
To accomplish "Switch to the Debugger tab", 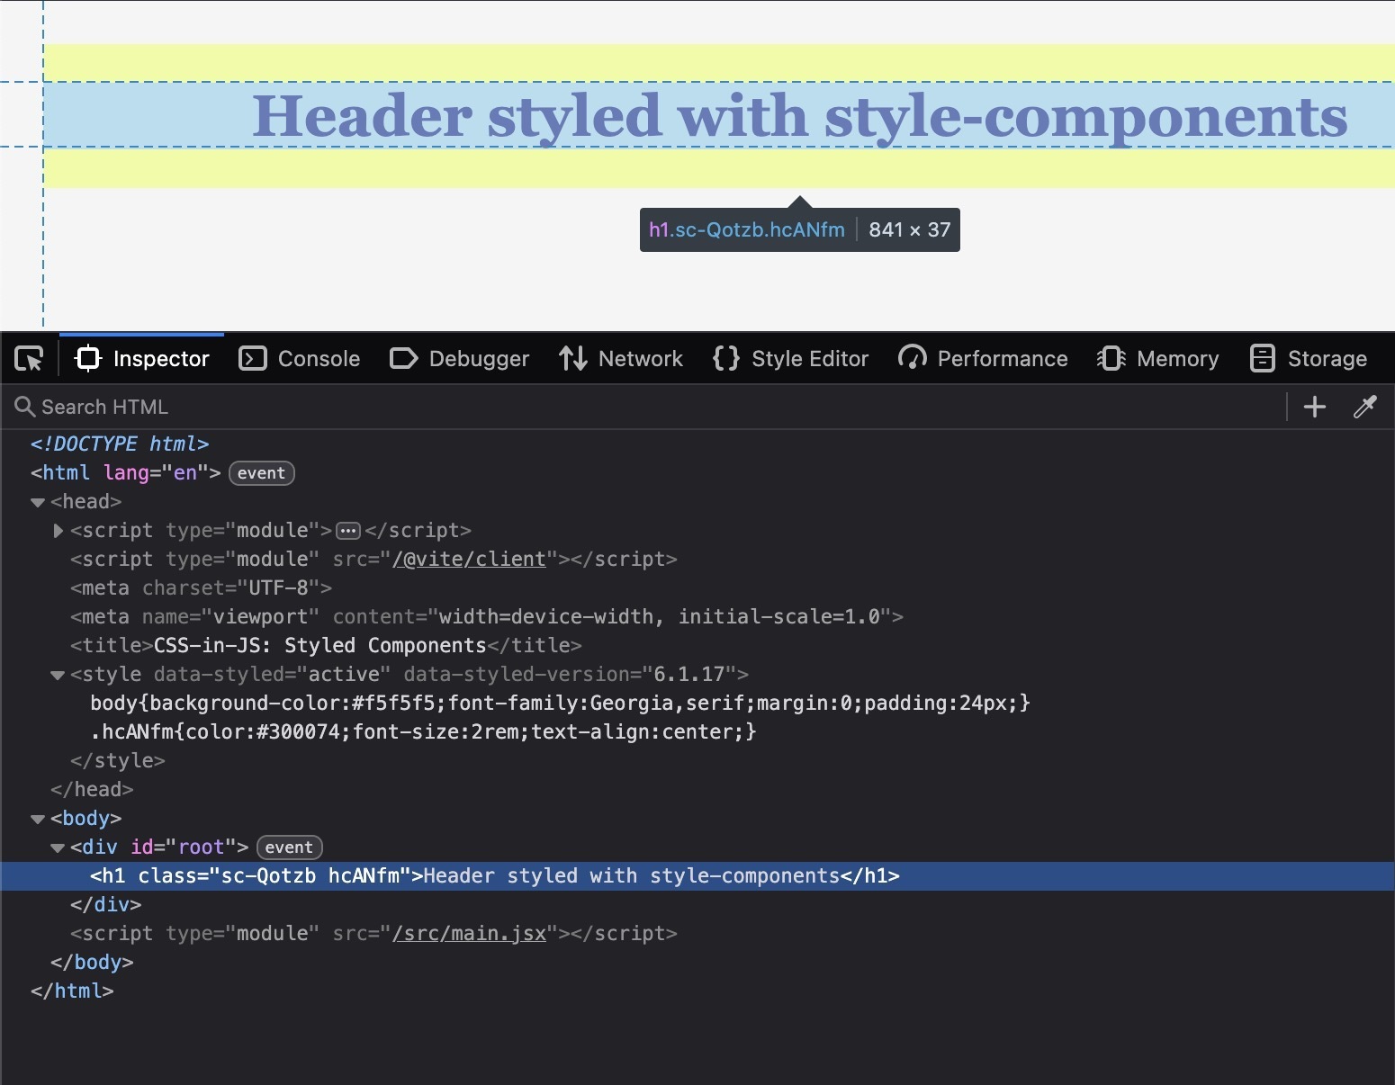I will pos(460,359).
